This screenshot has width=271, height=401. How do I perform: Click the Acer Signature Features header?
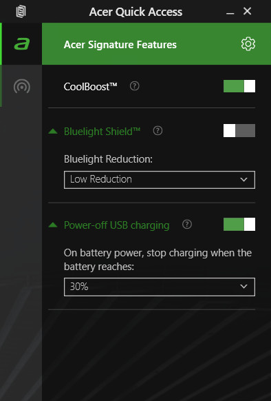(x=120, y=45)
